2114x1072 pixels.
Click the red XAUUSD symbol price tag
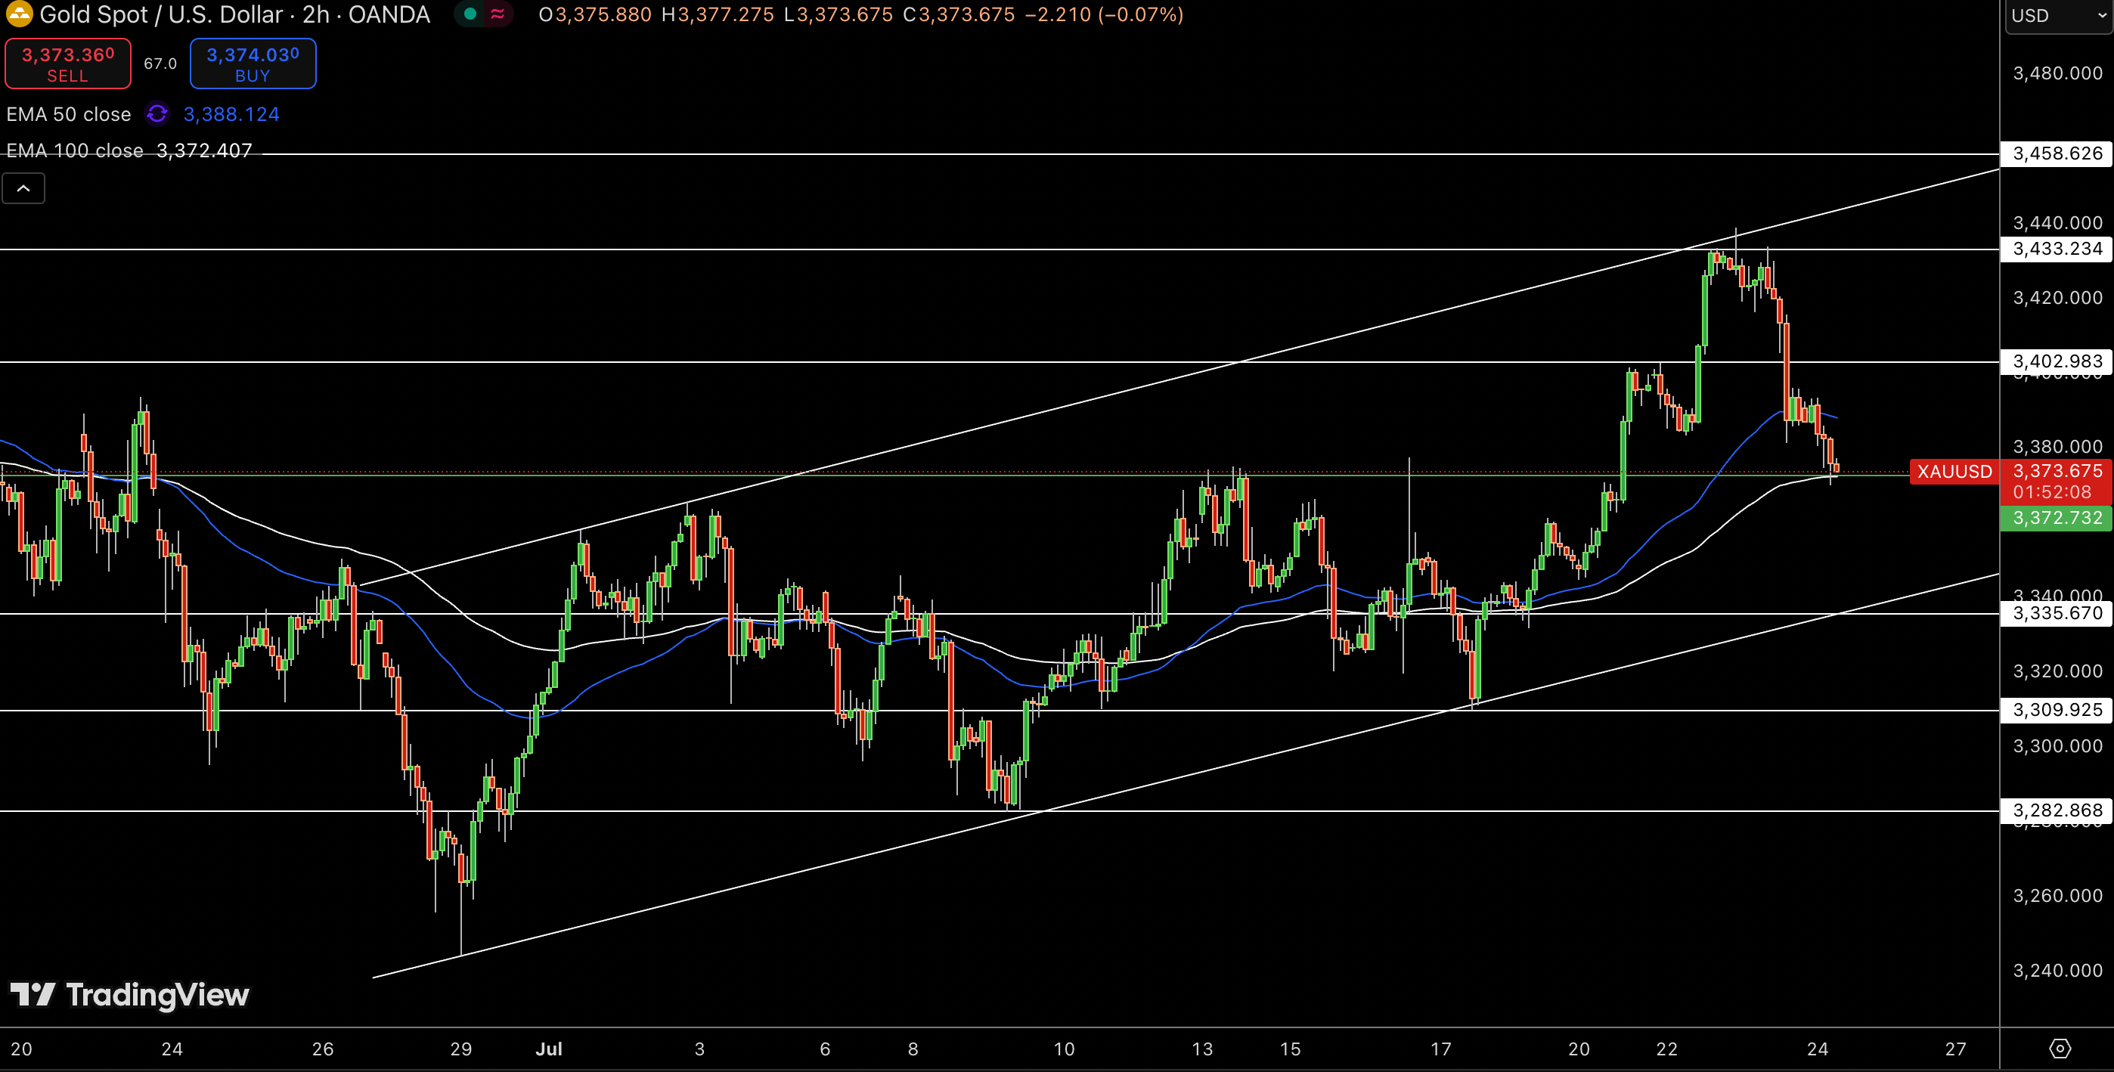[x=1954, y=472]
